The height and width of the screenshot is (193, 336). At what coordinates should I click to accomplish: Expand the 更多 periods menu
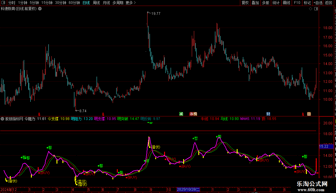pos(131,3)
